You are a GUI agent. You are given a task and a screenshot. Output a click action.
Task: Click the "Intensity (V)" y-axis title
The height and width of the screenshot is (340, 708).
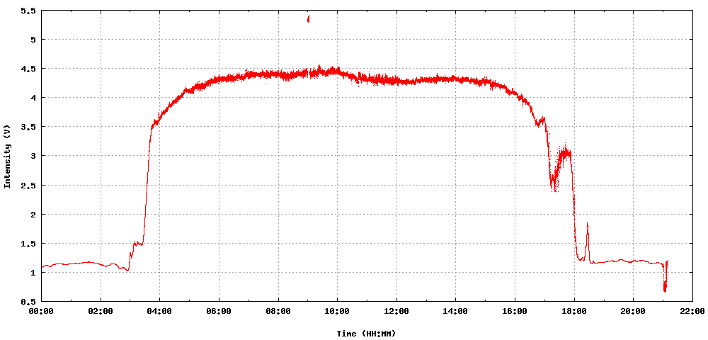tap(7, 157)
